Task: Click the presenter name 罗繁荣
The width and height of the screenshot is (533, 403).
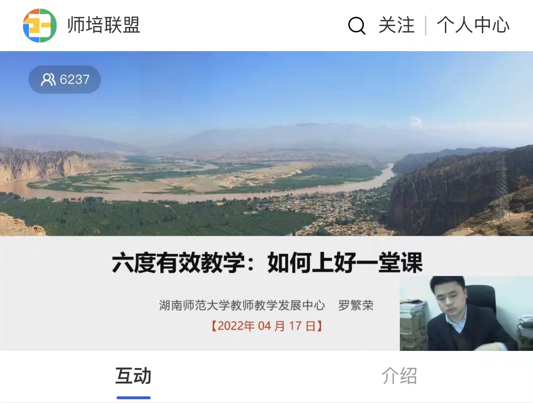Action: (355, 305)
